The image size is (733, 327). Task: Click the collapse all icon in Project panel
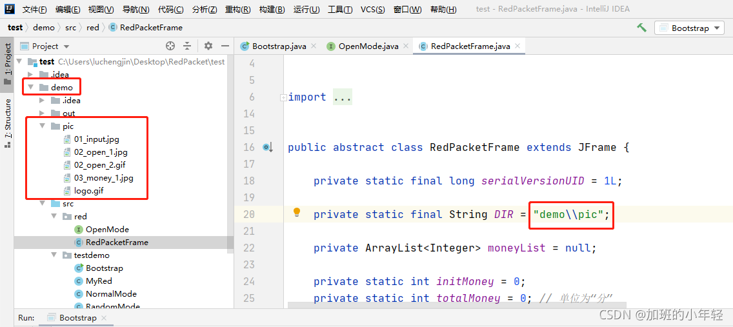pos(187,46)
